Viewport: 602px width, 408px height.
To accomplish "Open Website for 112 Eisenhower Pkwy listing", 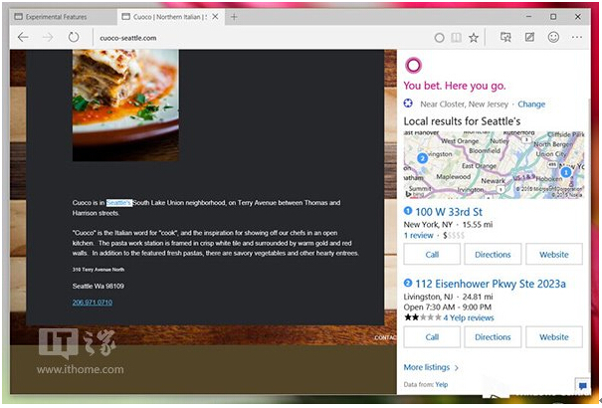I will click(553, 337).
